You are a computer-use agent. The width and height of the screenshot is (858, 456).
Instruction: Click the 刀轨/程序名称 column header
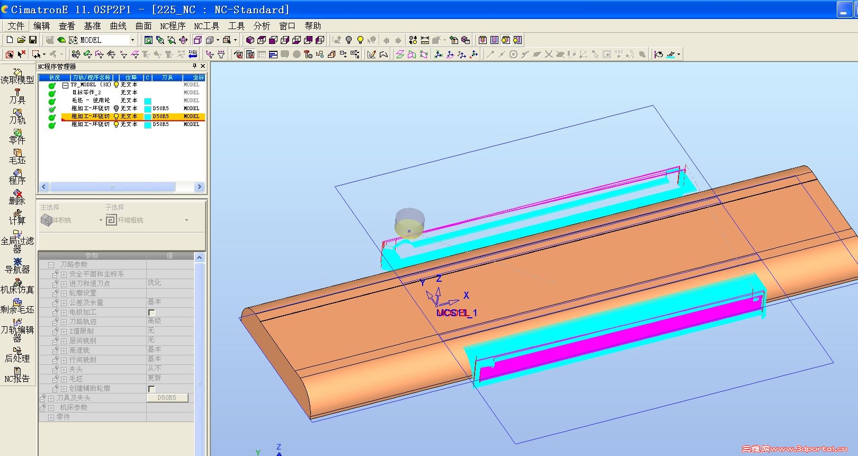(92, 77)
